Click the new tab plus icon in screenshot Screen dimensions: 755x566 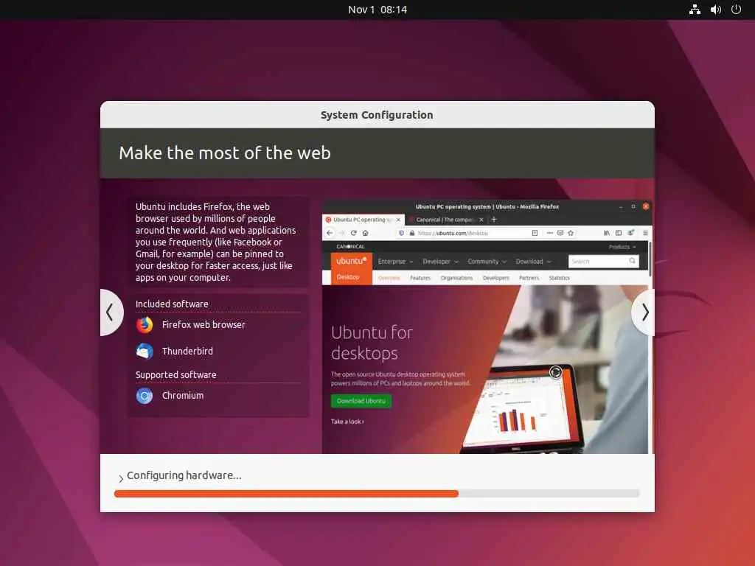494,220
